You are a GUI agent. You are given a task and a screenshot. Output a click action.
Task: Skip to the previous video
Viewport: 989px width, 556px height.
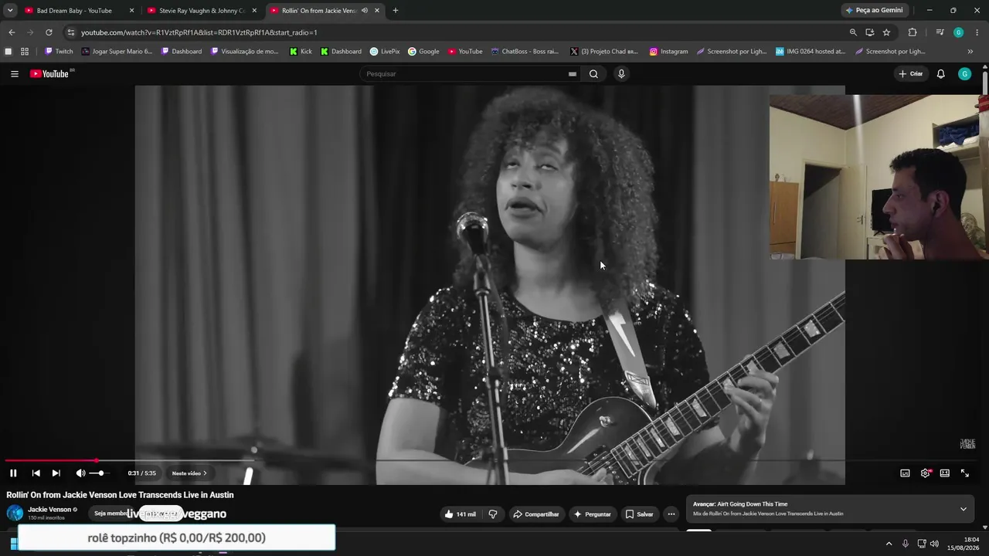(x=36, y=473)
